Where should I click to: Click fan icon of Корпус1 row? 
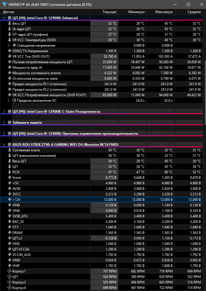(x=10, y=271)
